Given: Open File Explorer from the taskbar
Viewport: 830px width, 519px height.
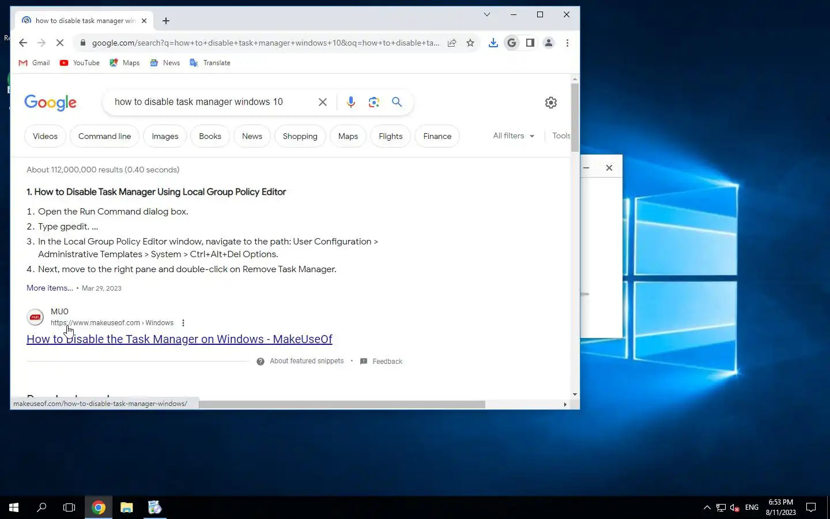Looking at the screenshot, I should [x=127, y=507].
